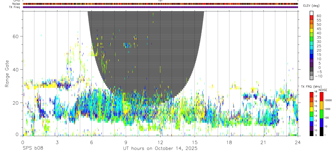Image resolution: width=335 pixels, height=154 pixels.
Task: Click the multicolored Noise strip above the plot
Action: (x=160, y=4)
